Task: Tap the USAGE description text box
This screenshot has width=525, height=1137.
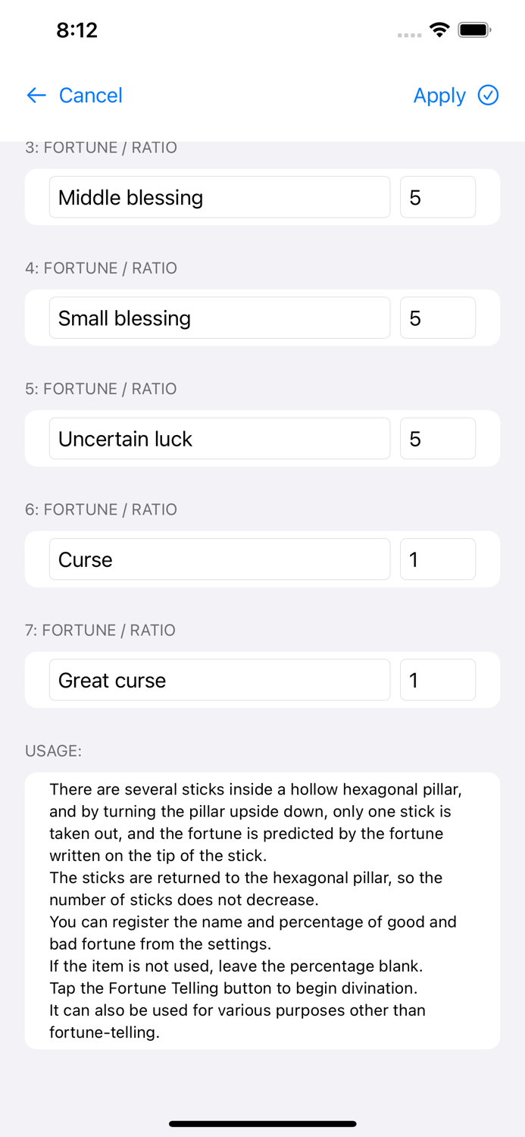Action: (x=262, y=910)
